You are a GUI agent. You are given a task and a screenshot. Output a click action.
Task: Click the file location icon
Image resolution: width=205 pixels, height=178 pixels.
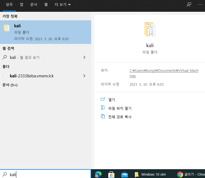[x=103, y=108]
